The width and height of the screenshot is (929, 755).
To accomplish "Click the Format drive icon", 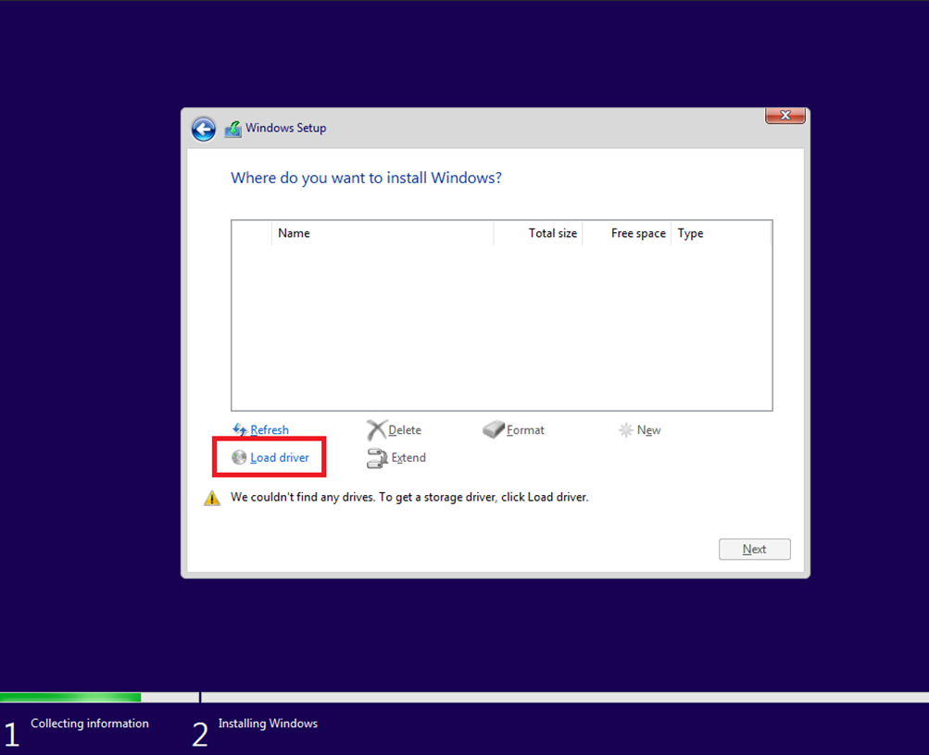I will (494, 430).
